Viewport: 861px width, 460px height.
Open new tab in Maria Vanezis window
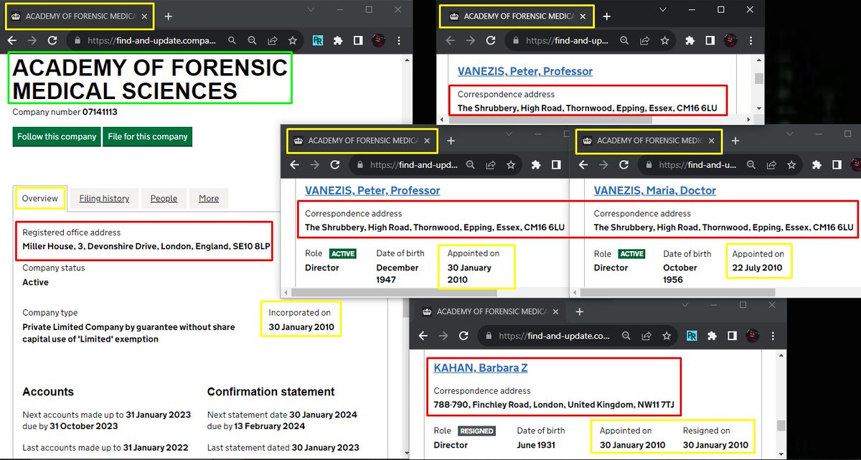click(x=735, y=141)
